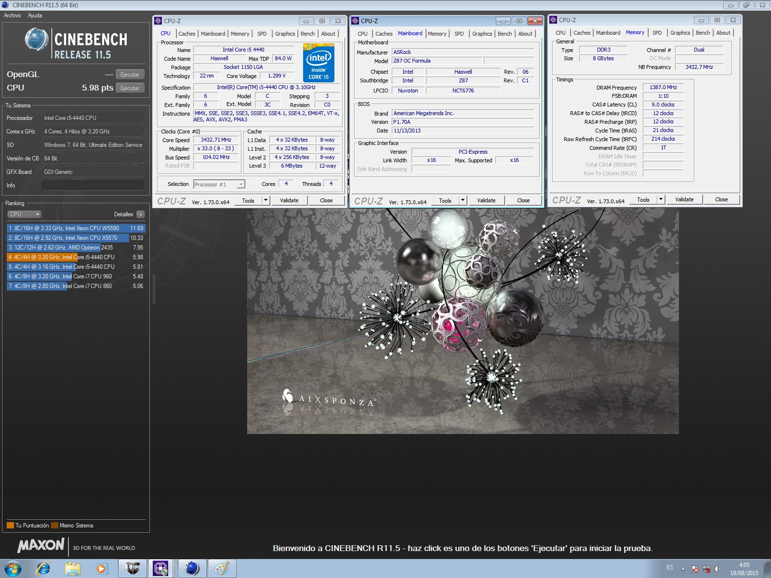Viewport: 771px width, 578px height.
Task: Click Validate in Memory CPU-Z window
Action: (684, 200)
